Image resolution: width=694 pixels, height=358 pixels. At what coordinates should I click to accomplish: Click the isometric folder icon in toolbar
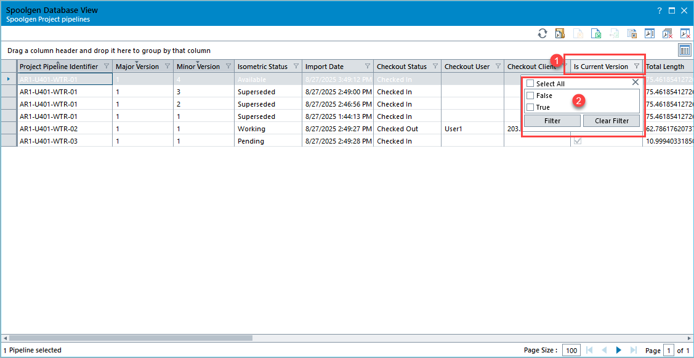560,34
